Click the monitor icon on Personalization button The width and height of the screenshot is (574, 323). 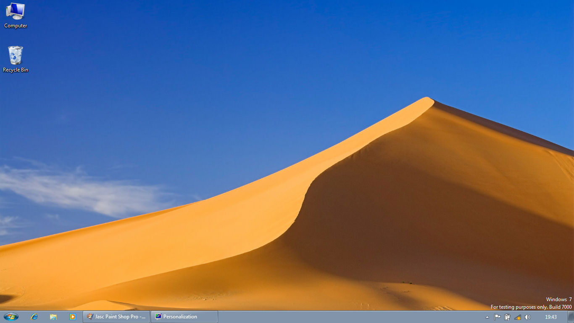pos(158,317)
